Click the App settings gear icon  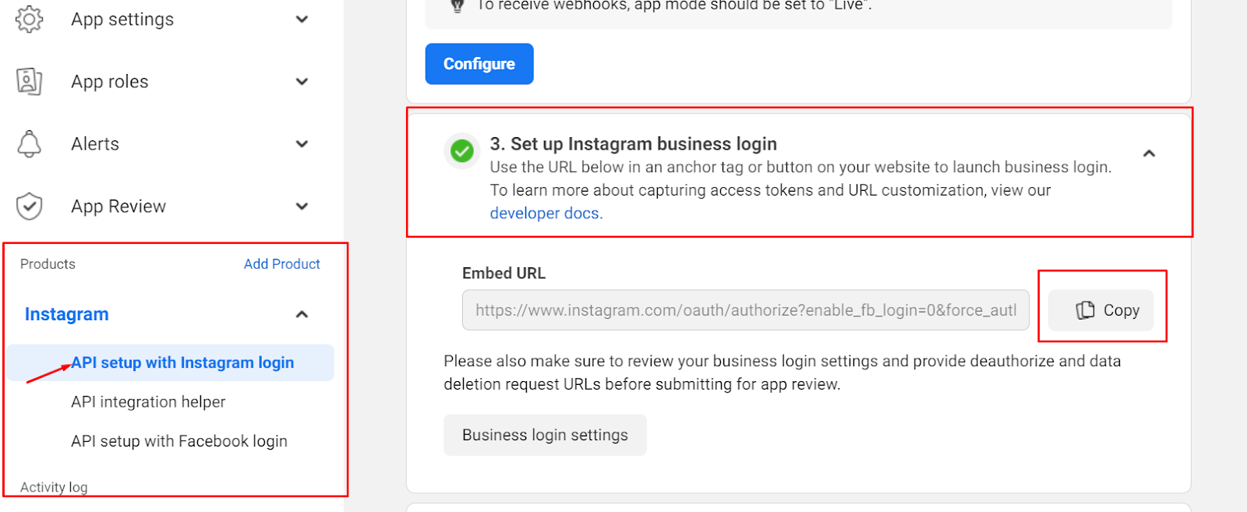(x=29, y=19)
